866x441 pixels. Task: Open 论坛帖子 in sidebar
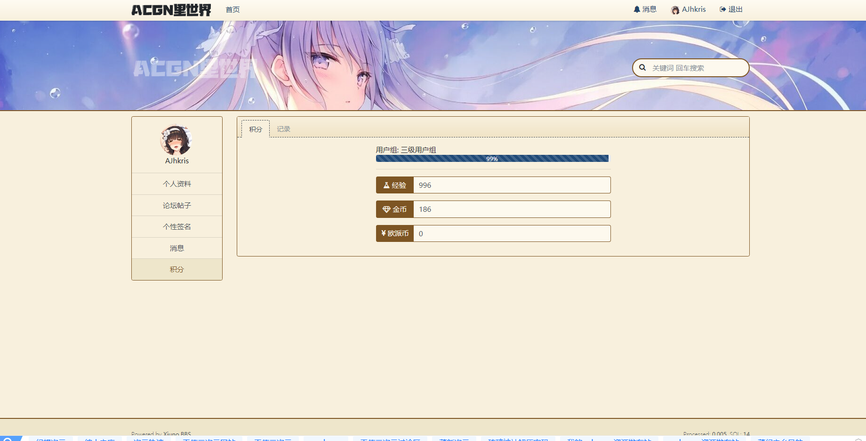[177, 206]
